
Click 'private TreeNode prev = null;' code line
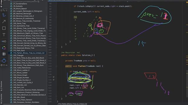pyautogui.click(x=80, y=61)
